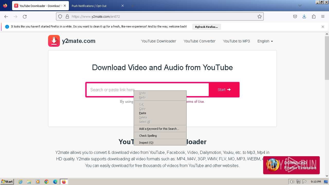This screenshot has height=185, width=329.
Task: Launch Microsoft Edge from taskbar
Action: [x=55, y=182]
